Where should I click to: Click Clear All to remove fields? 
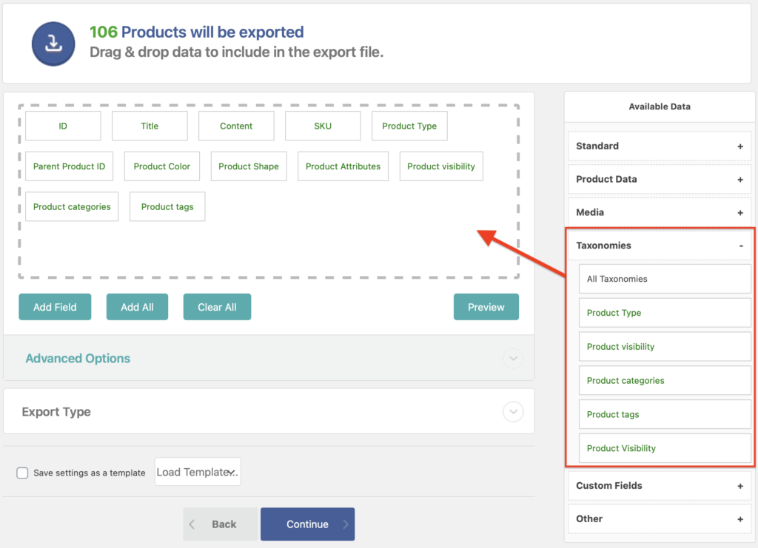(217, 307)
